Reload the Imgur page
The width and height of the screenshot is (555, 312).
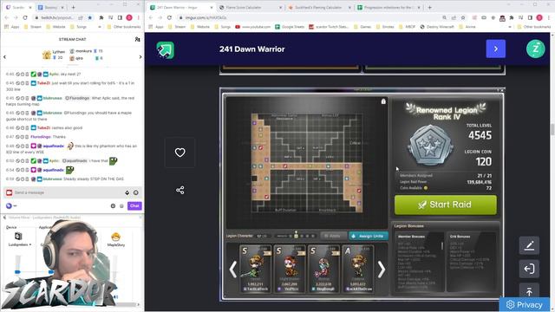tap(170, 17)
